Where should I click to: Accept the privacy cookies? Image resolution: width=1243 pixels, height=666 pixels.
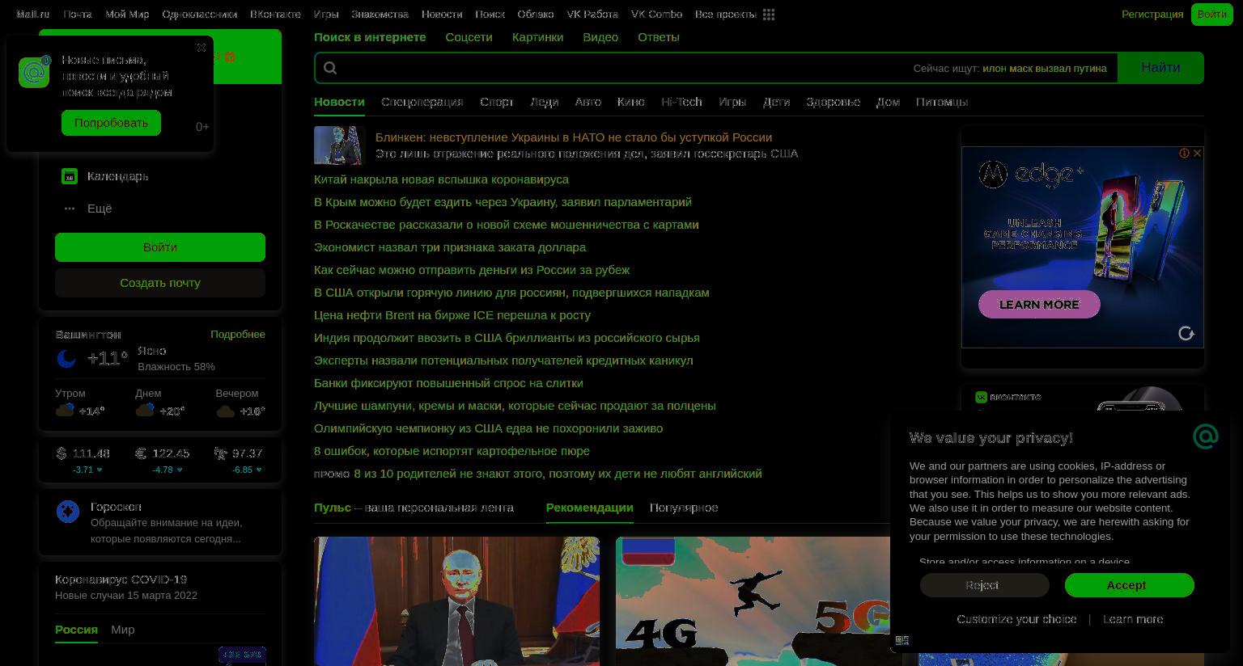click(x=1129, y=585)
